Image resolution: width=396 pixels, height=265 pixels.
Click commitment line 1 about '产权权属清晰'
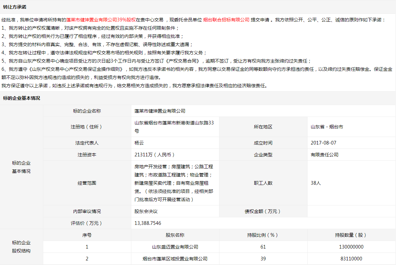(x=90, y=28)
